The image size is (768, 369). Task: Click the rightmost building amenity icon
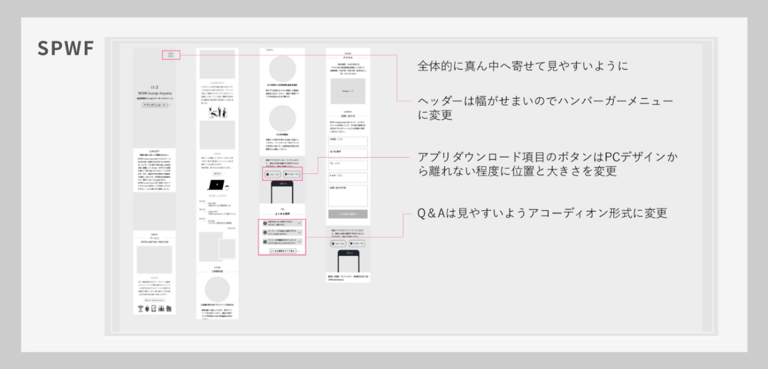coord(169,308)
